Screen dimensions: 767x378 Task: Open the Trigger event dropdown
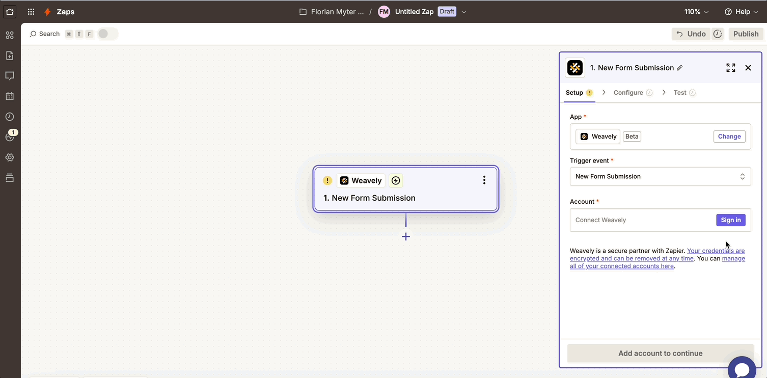661,176
